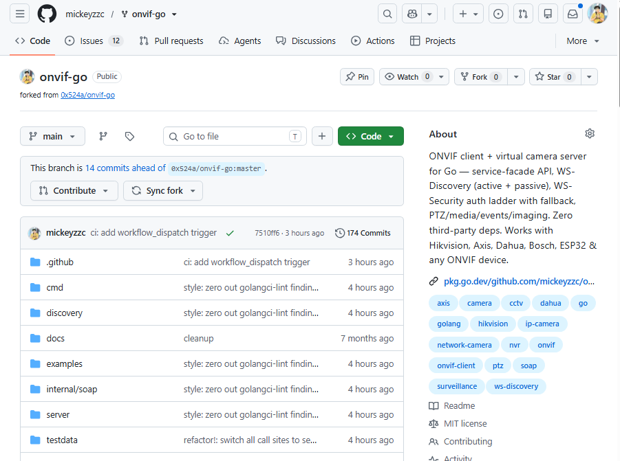Edit repository details via gear icon
Screen dimensions: 620x461
tap(590, 134)
